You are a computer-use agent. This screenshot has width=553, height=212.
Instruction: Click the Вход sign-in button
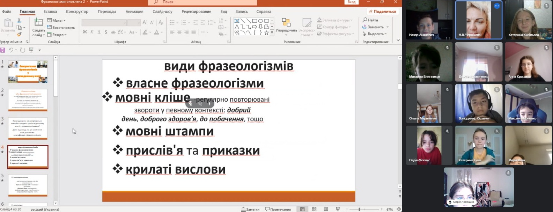352,2
